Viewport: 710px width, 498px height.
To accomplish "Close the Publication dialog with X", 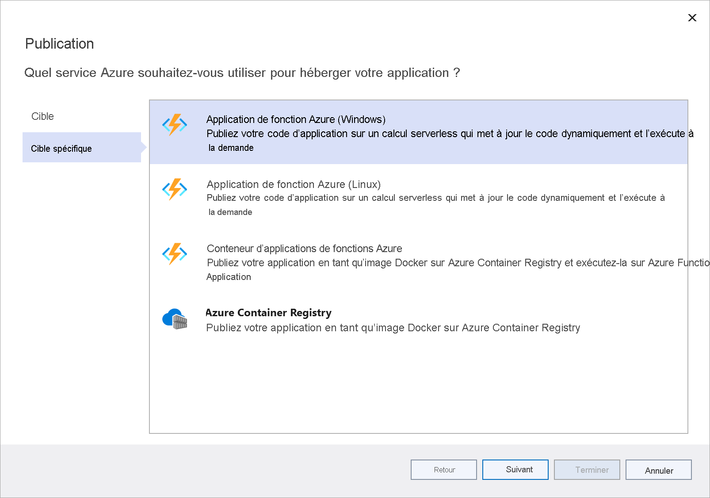I will click(x=692, y=18).
